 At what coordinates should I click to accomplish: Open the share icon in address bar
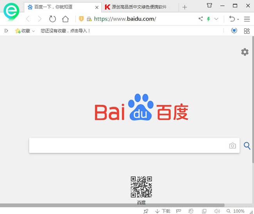tap(201, 19)
